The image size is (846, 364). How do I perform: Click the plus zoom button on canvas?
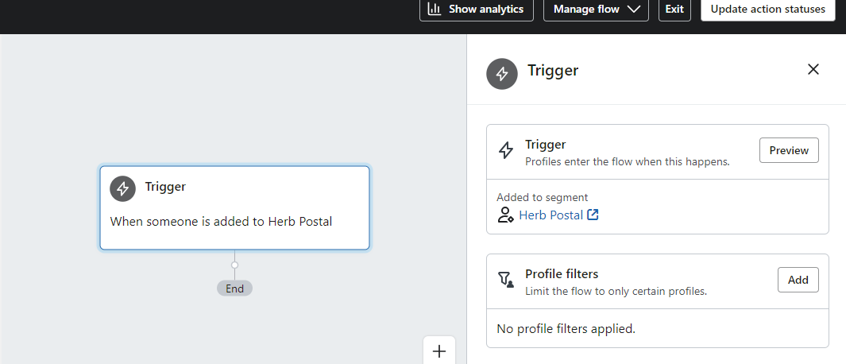439,351
